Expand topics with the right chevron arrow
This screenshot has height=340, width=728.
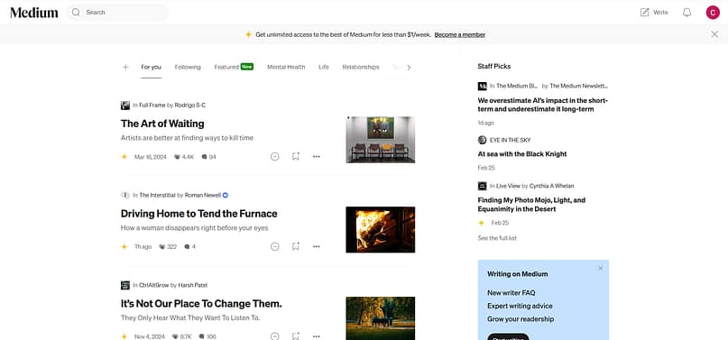pos(409,68)
